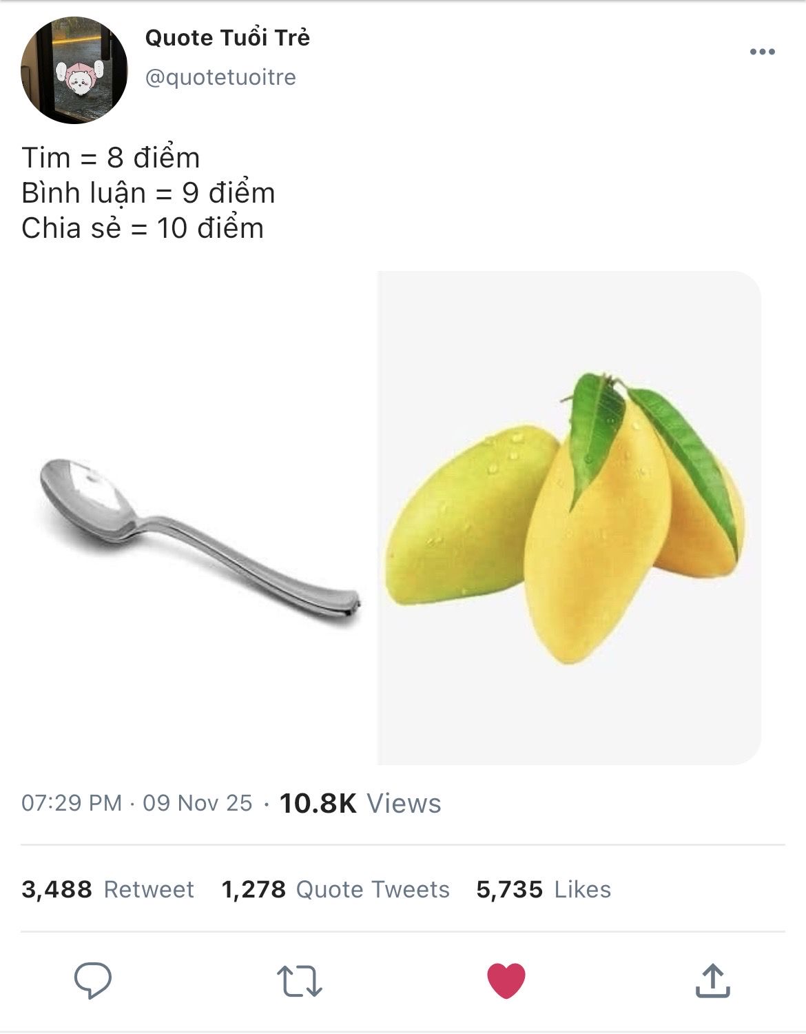Tap the retweet arrows icon

[x=299, y=981]
